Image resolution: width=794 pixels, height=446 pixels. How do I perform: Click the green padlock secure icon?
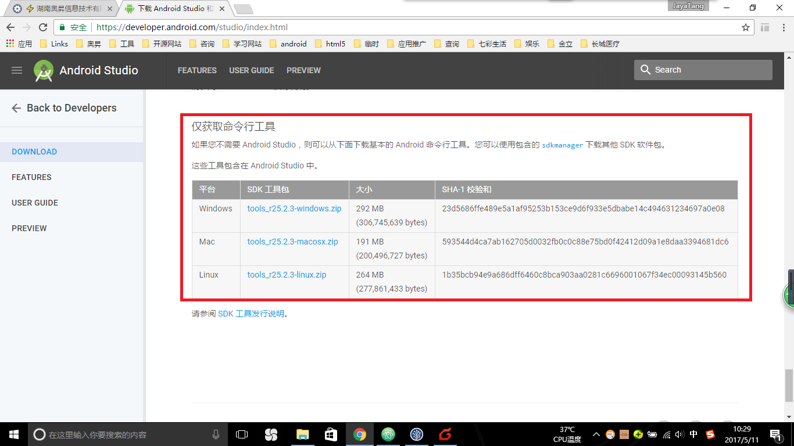[x=62, y=27]
